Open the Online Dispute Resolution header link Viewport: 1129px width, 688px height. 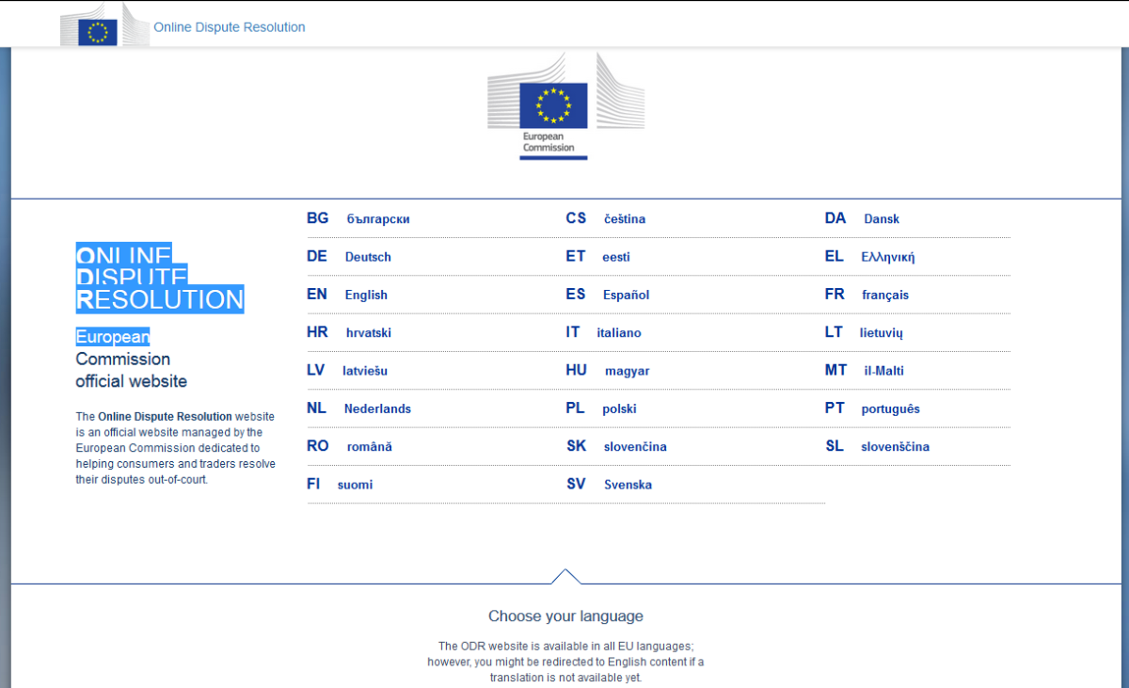[230, 27]
